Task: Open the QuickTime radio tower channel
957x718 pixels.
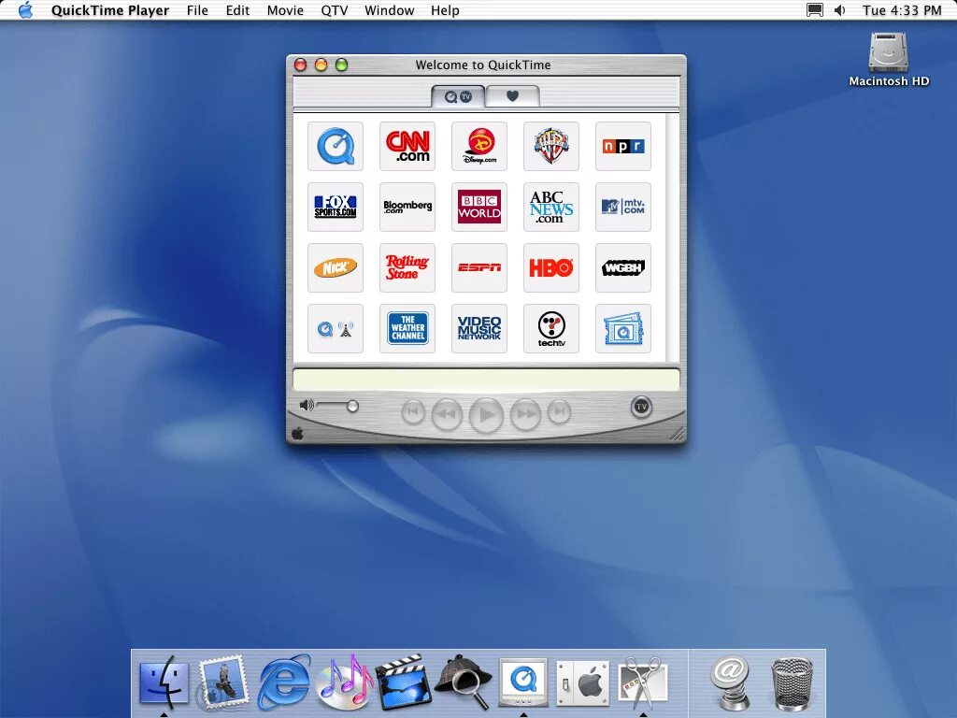Action: (x=336, y=329)
